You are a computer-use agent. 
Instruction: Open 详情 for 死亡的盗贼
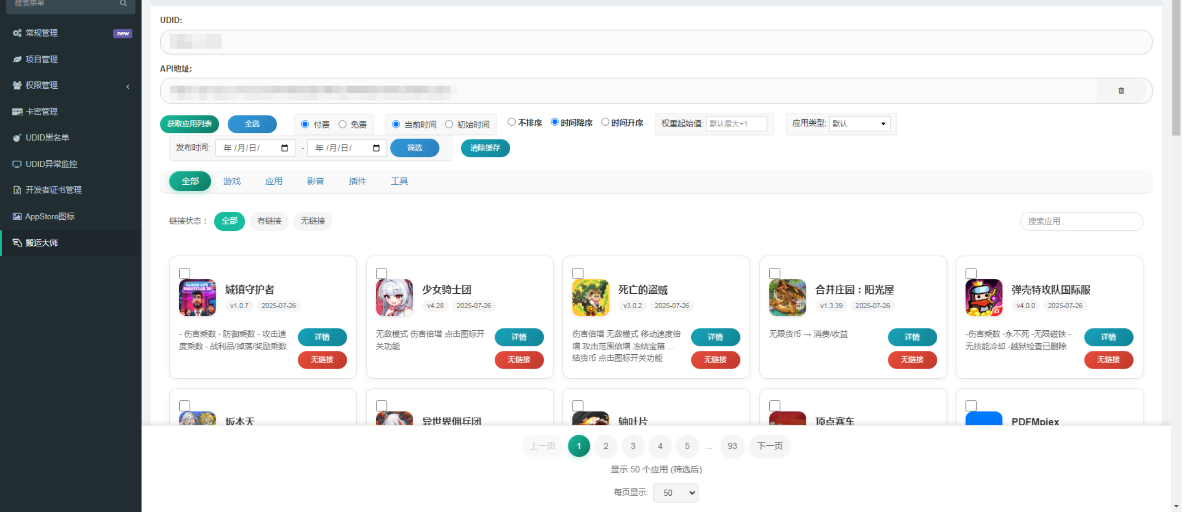click(x=715, y=337)
